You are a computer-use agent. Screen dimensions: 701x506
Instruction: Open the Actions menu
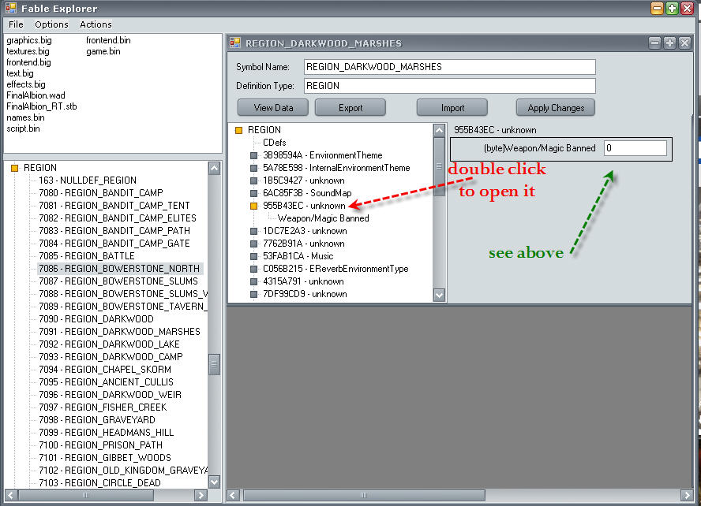click(x=96, y=24)
